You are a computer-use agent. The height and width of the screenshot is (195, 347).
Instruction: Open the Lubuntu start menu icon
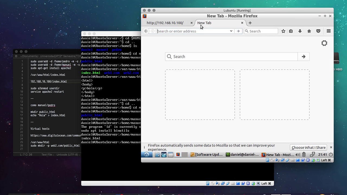tap(146, 155)
